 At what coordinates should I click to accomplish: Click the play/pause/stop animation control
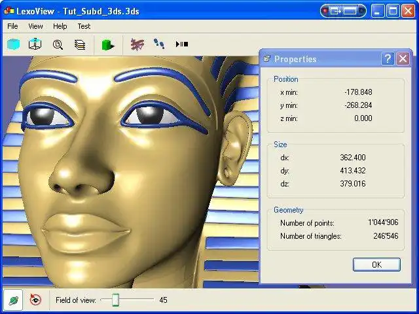(182, 44)
